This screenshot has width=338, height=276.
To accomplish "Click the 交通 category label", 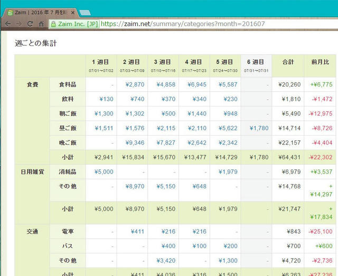I will [32, 232].
